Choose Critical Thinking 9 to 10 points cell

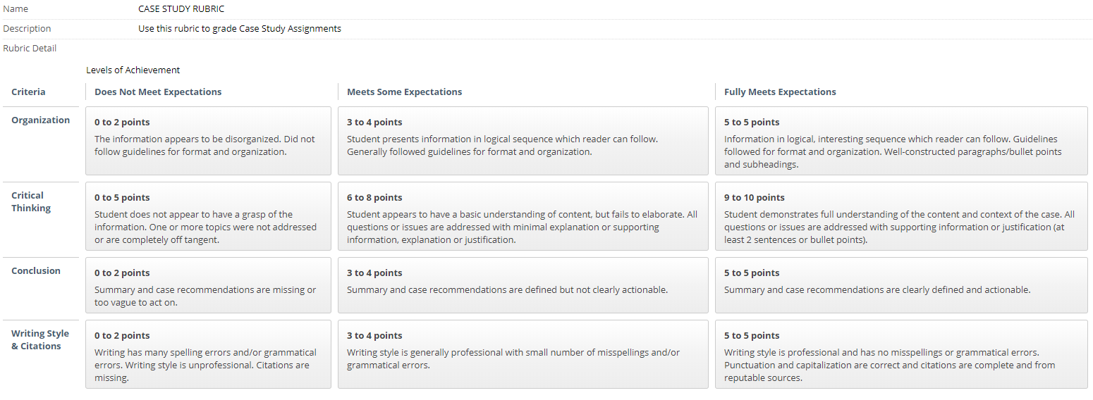[901, 216]
